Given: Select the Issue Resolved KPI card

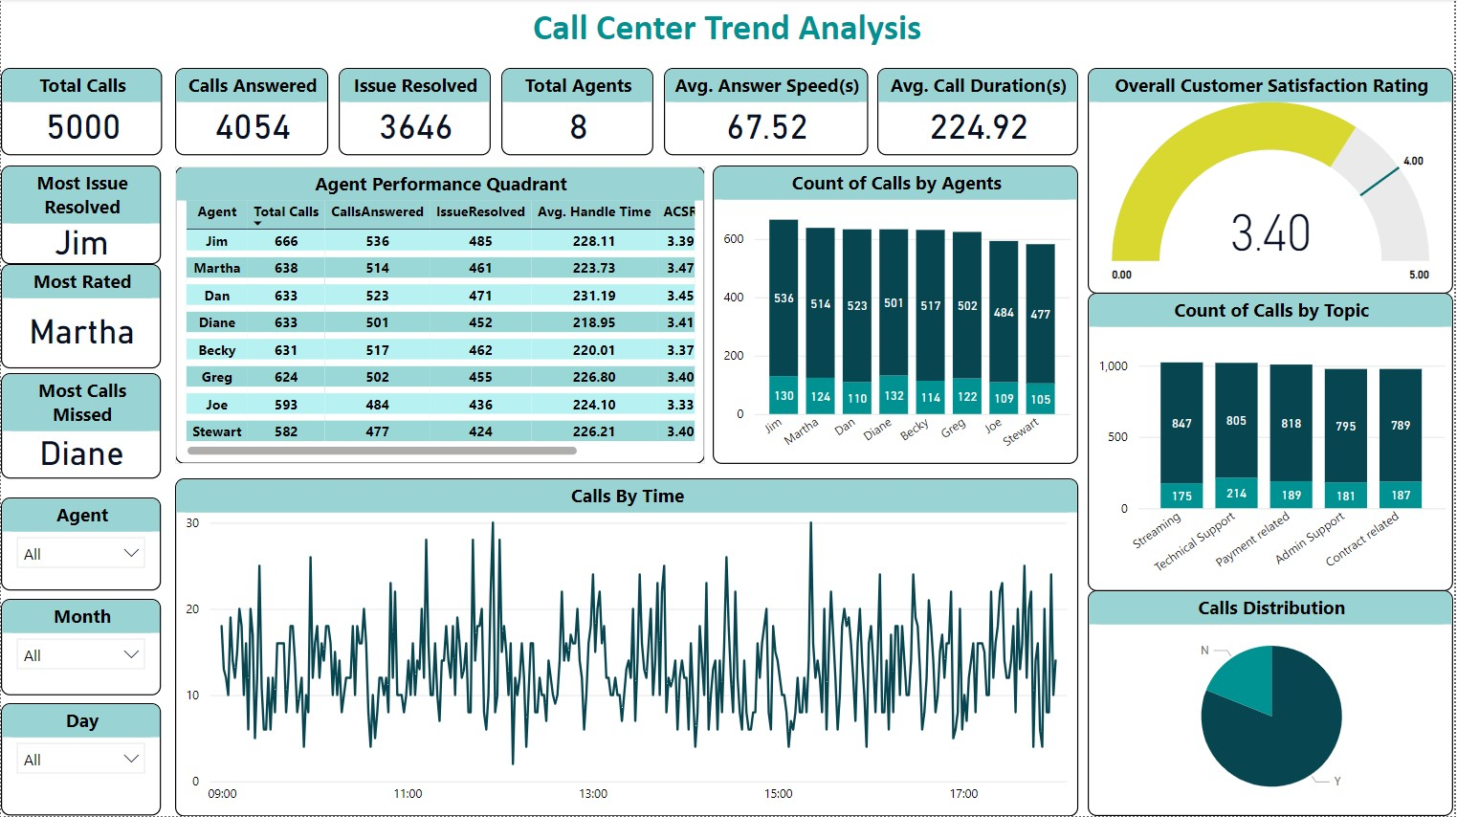Looking at the screenshot, I should 413,112.
